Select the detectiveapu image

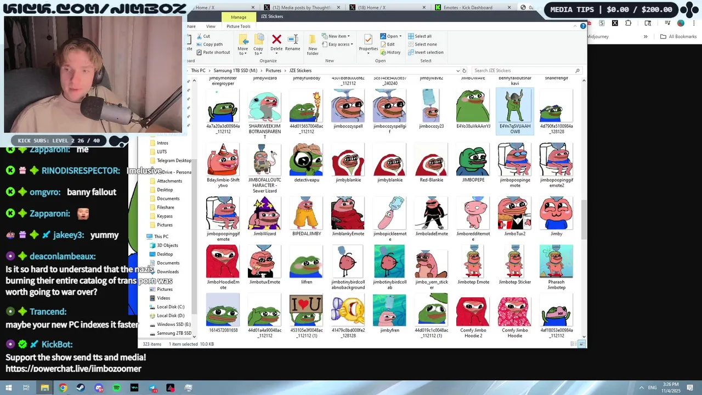coord(307,162)
